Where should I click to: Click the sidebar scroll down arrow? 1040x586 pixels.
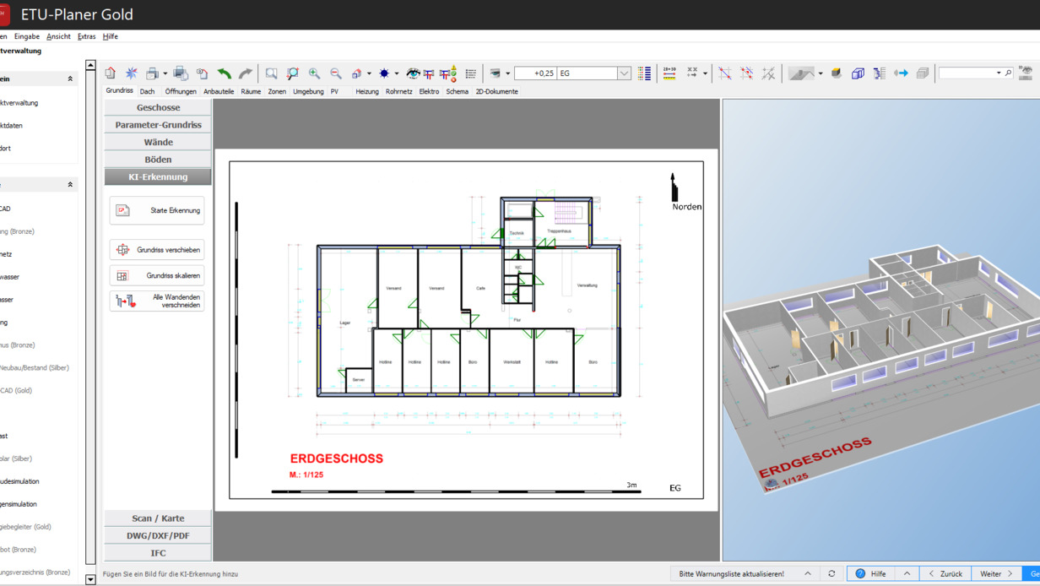click(x=90, y=580)
